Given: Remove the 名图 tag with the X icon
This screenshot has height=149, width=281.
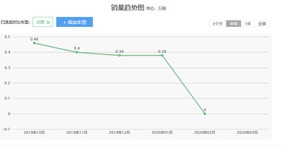Looking at the screenshot, I should pyautogui.click(x=48, y=23).
